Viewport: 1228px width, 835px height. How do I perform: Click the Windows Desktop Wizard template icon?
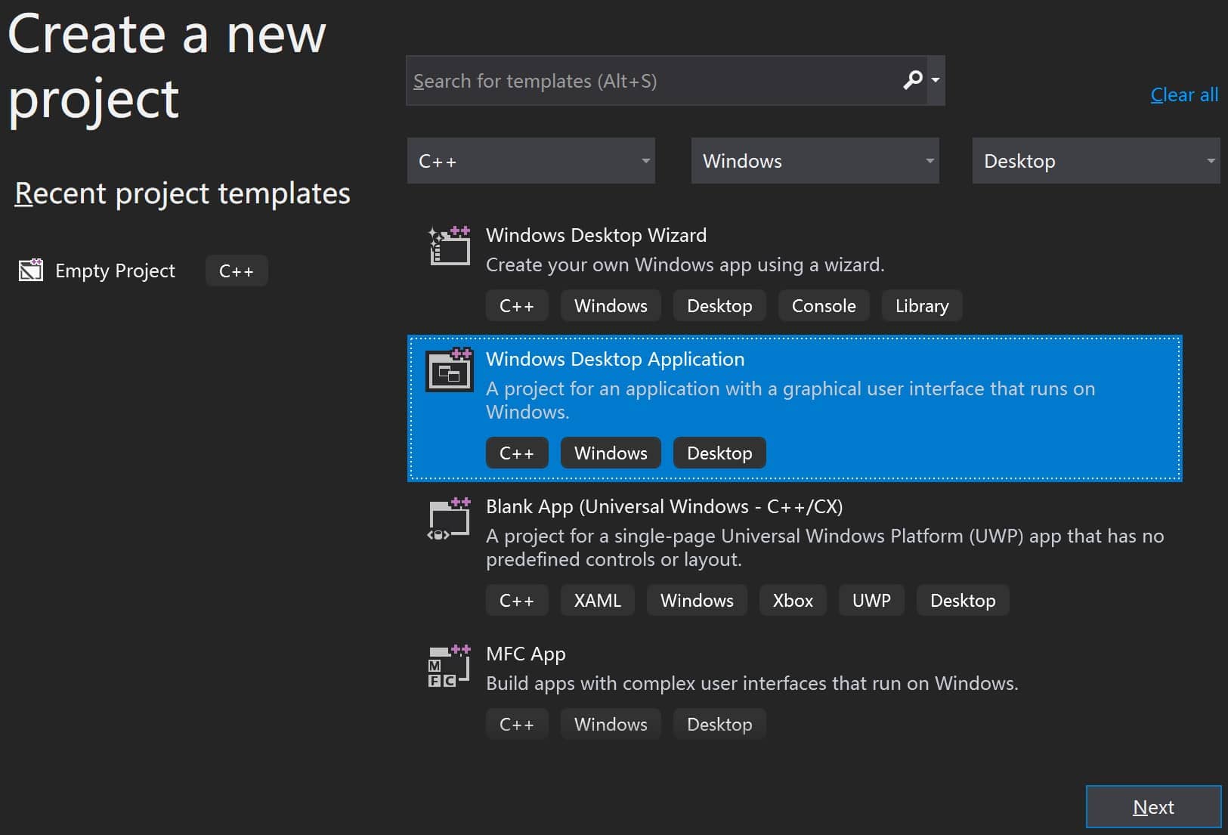tap(450, 246)
